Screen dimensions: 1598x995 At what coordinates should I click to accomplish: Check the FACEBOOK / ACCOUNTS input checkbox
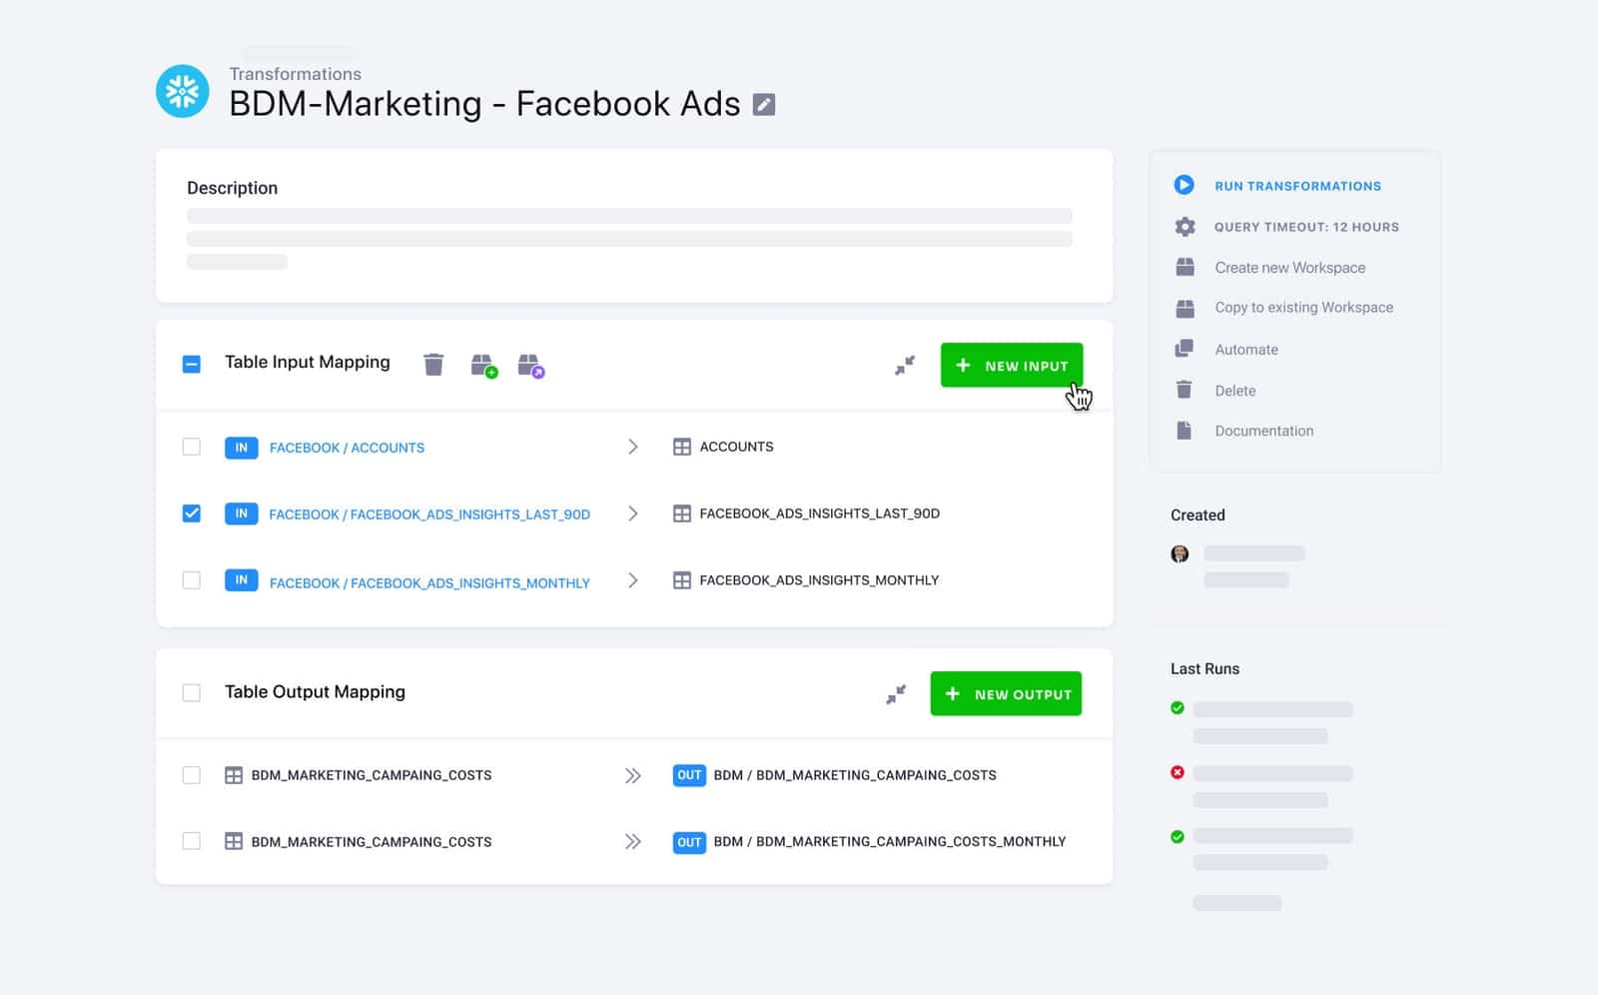pyautogui.click(x=191, y=447)
